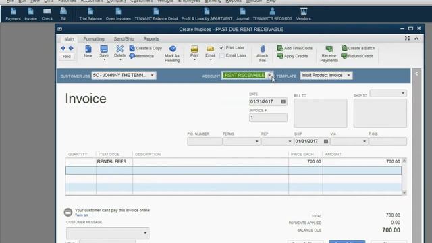Open TENNANT'S RECORDS icon
432x243 pixels.
click(272, 14)
